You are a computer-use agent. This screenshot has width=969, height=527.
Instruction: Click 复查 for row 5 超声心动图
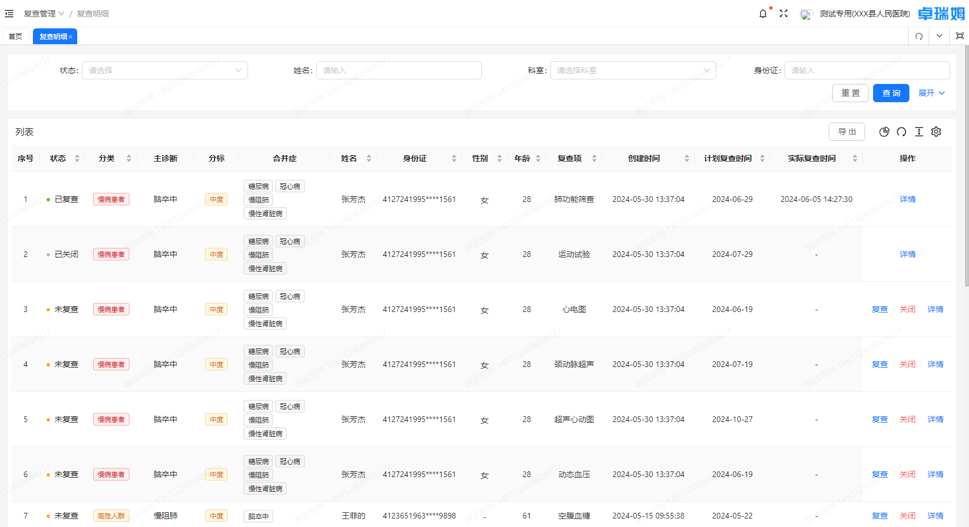point(880,419)
